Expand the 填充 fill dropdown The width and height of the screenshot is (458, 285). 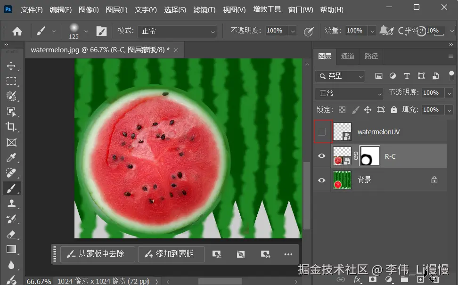coord(449,110)
